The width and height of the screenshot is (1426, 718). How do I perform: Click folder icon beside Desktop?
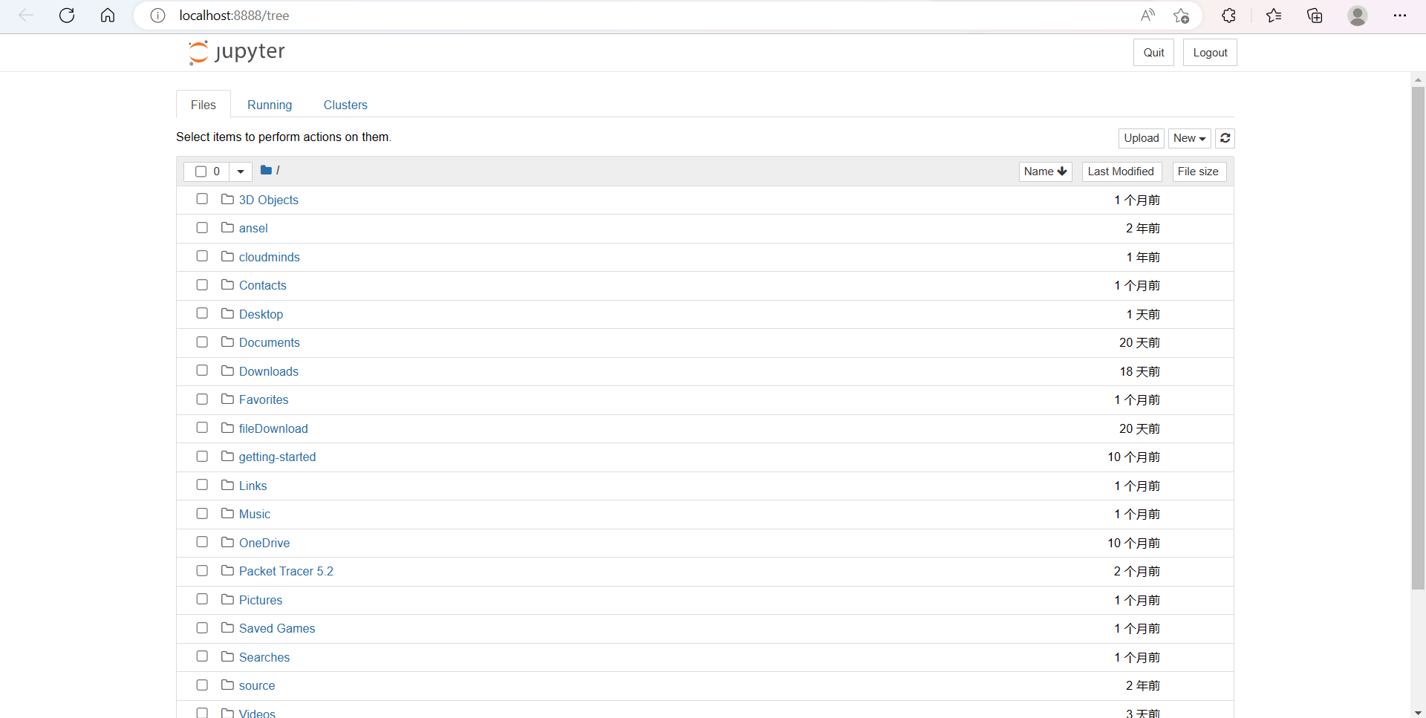pos(227,313)
